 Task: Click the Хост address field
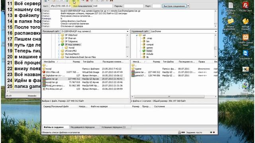tap(61, 6)
